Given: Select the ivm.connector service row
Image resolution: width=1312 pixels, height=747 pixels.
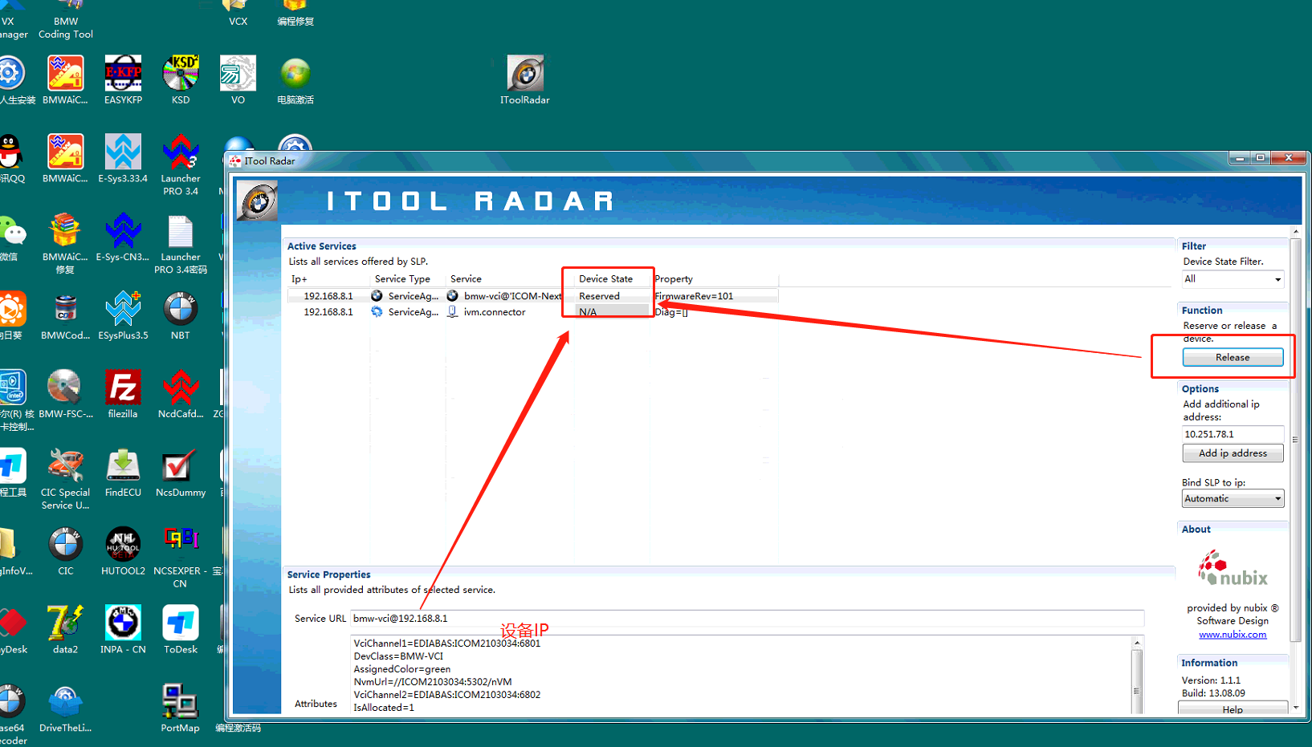Looking at the screenshot, I should point(532,312).
